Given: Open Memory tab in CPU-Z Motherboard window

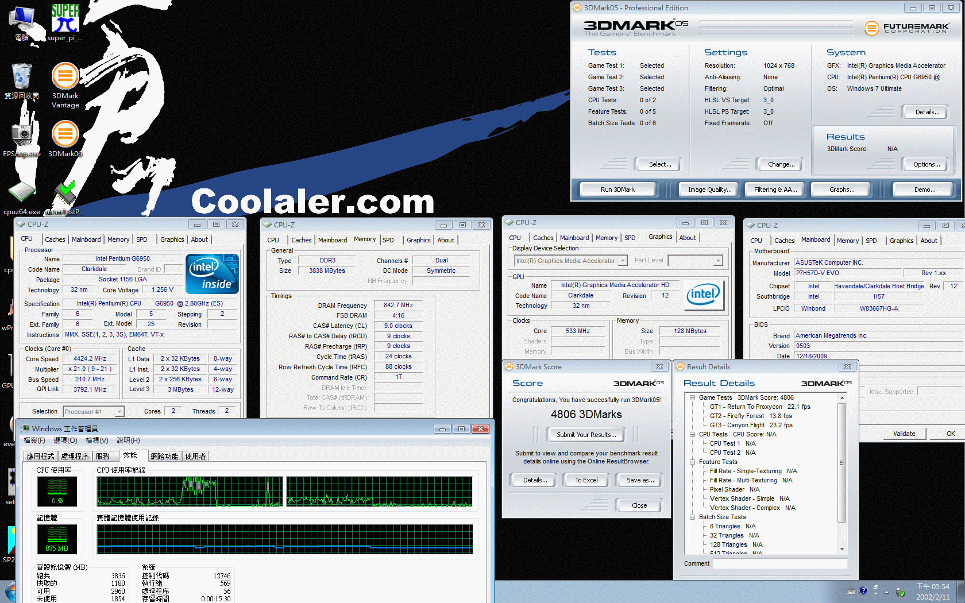Looking at the screenshot, I should point(848,241).
